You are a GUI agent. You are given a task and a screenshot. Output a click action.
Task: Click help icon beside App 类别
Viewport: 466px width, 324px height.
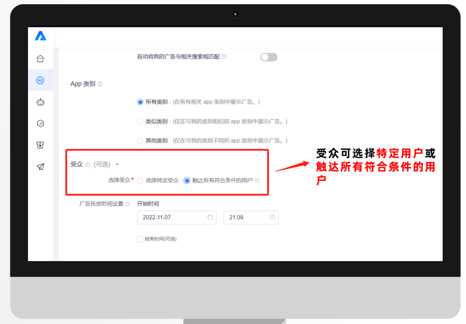[100, 84]
